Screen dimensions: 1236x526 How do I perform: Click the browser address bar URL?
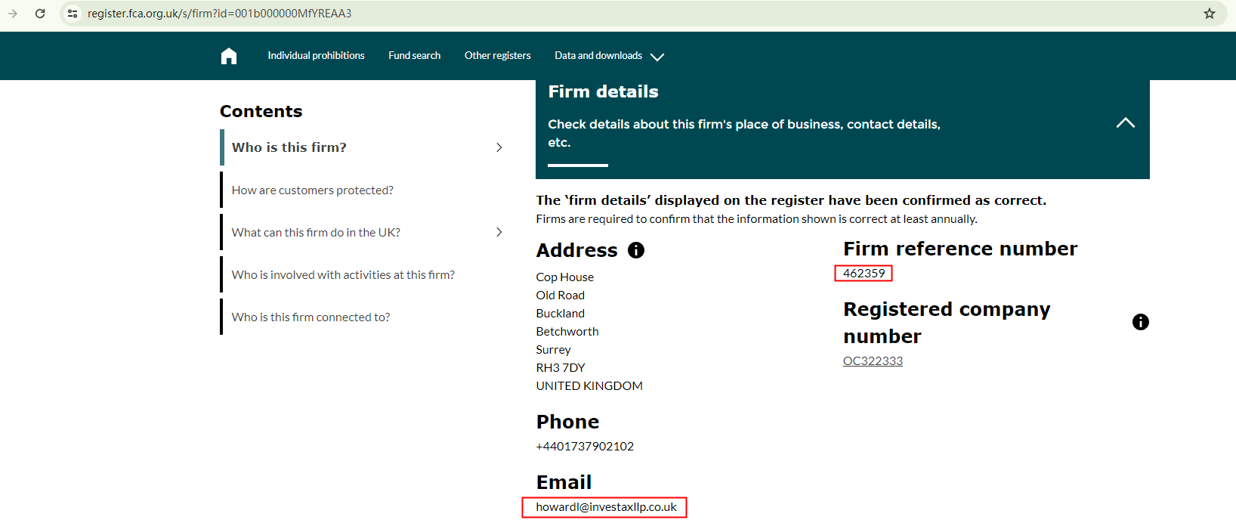tap(219, 14)
